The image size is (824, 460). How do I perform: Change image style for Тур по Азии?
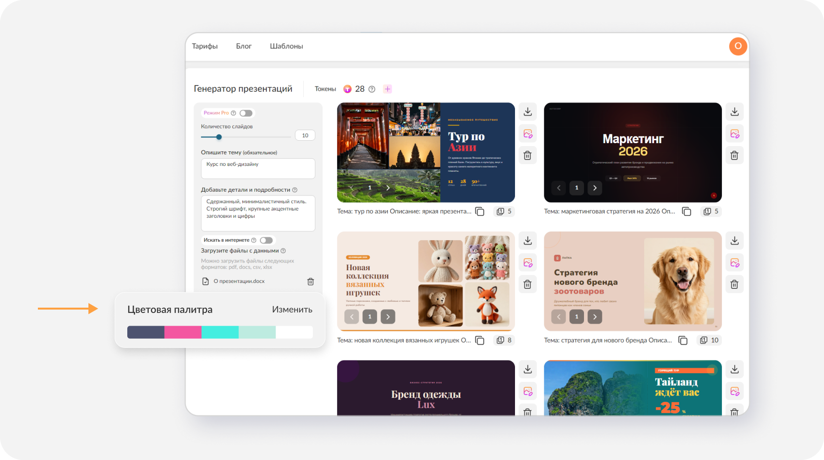point(528,133)
